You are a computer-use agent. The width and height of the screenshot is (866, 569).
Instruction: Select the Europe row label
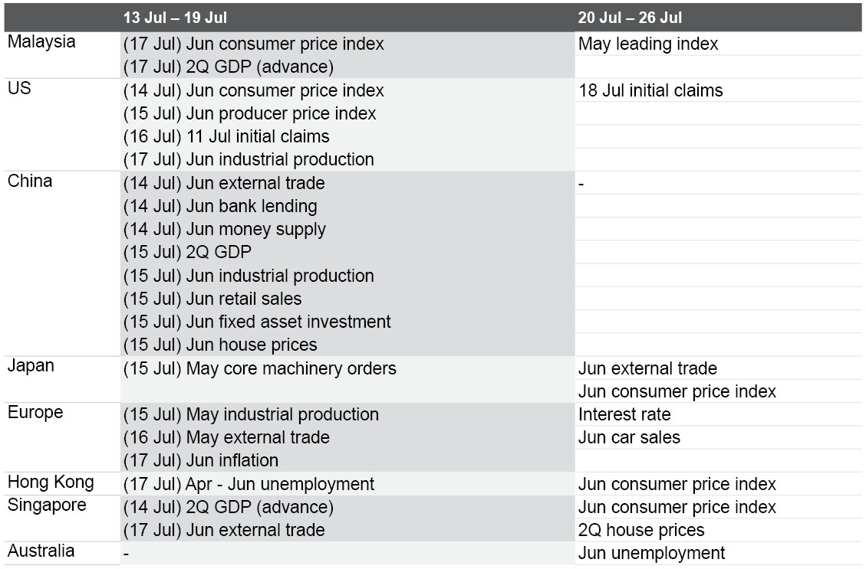pos(35,413)
